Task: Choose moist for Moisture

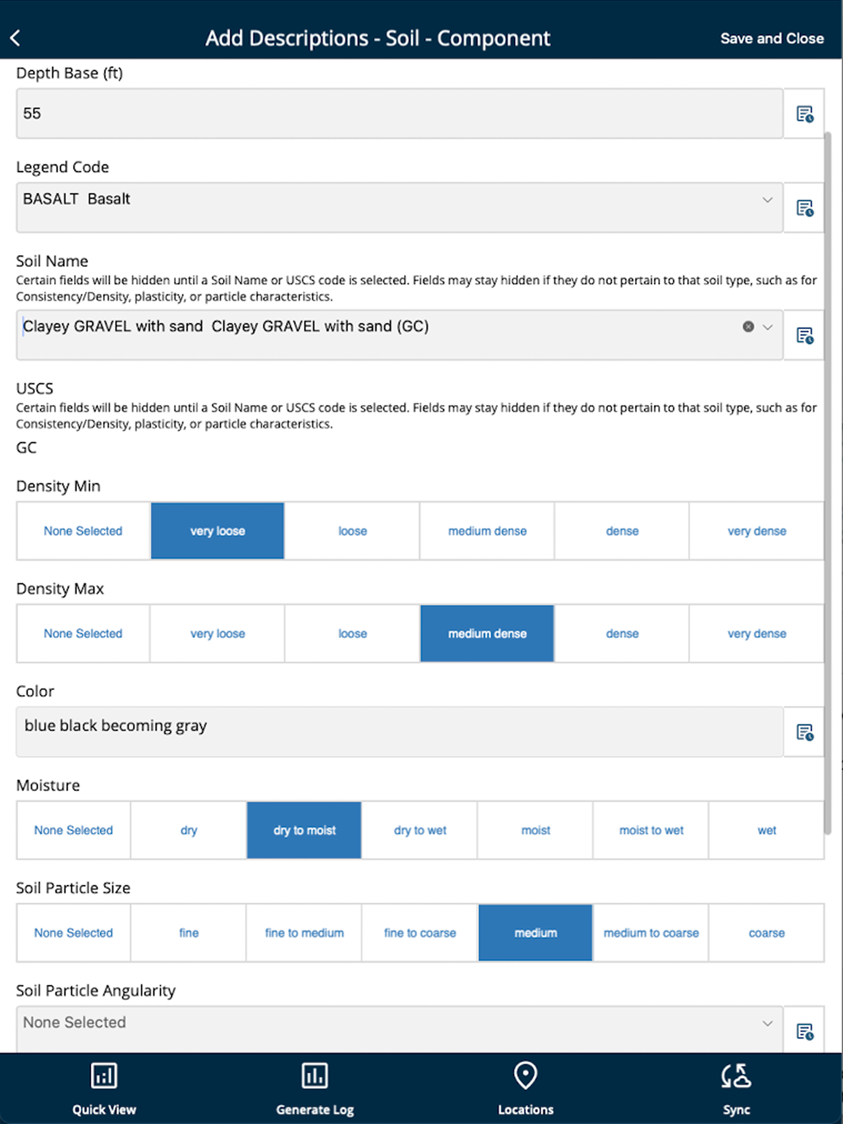Action: [x=535, y=830]
